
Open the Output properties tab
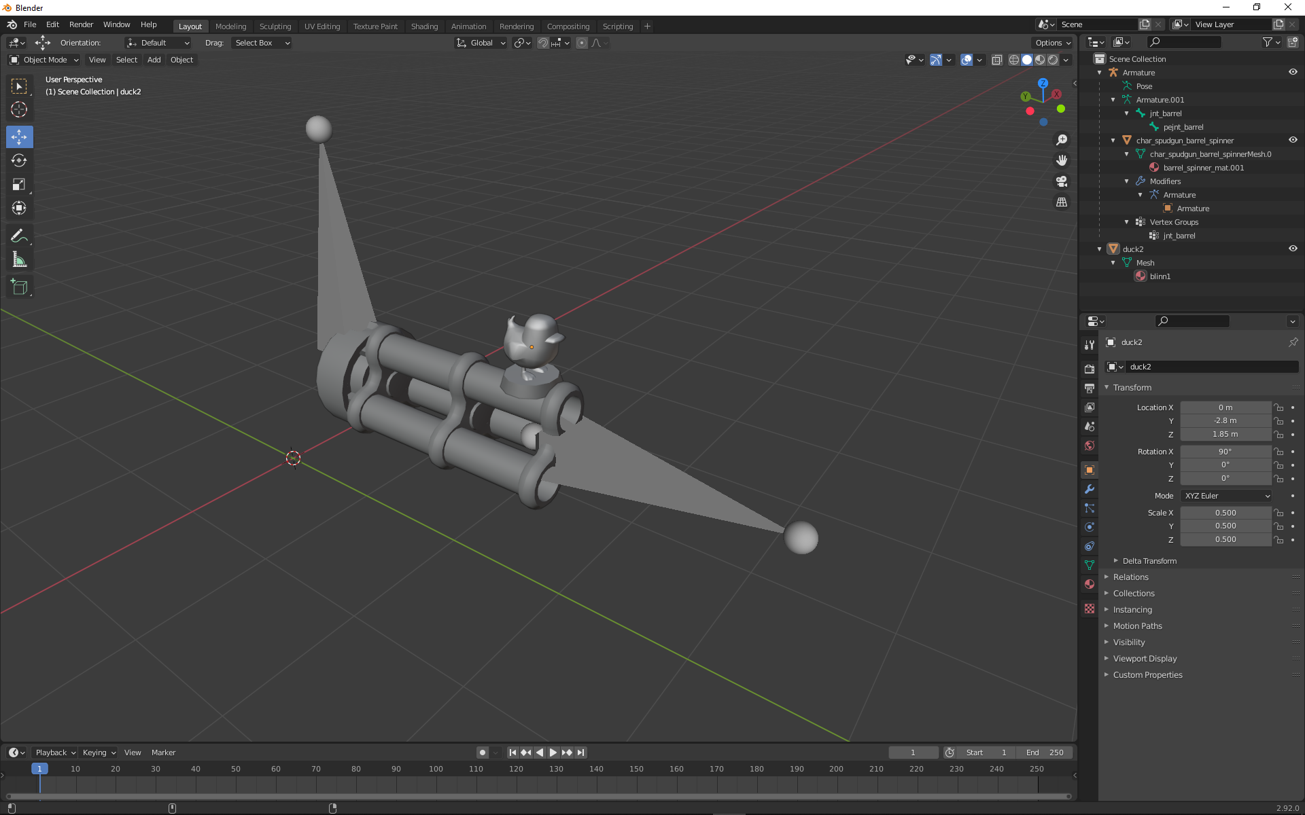tap(1090, 388)
